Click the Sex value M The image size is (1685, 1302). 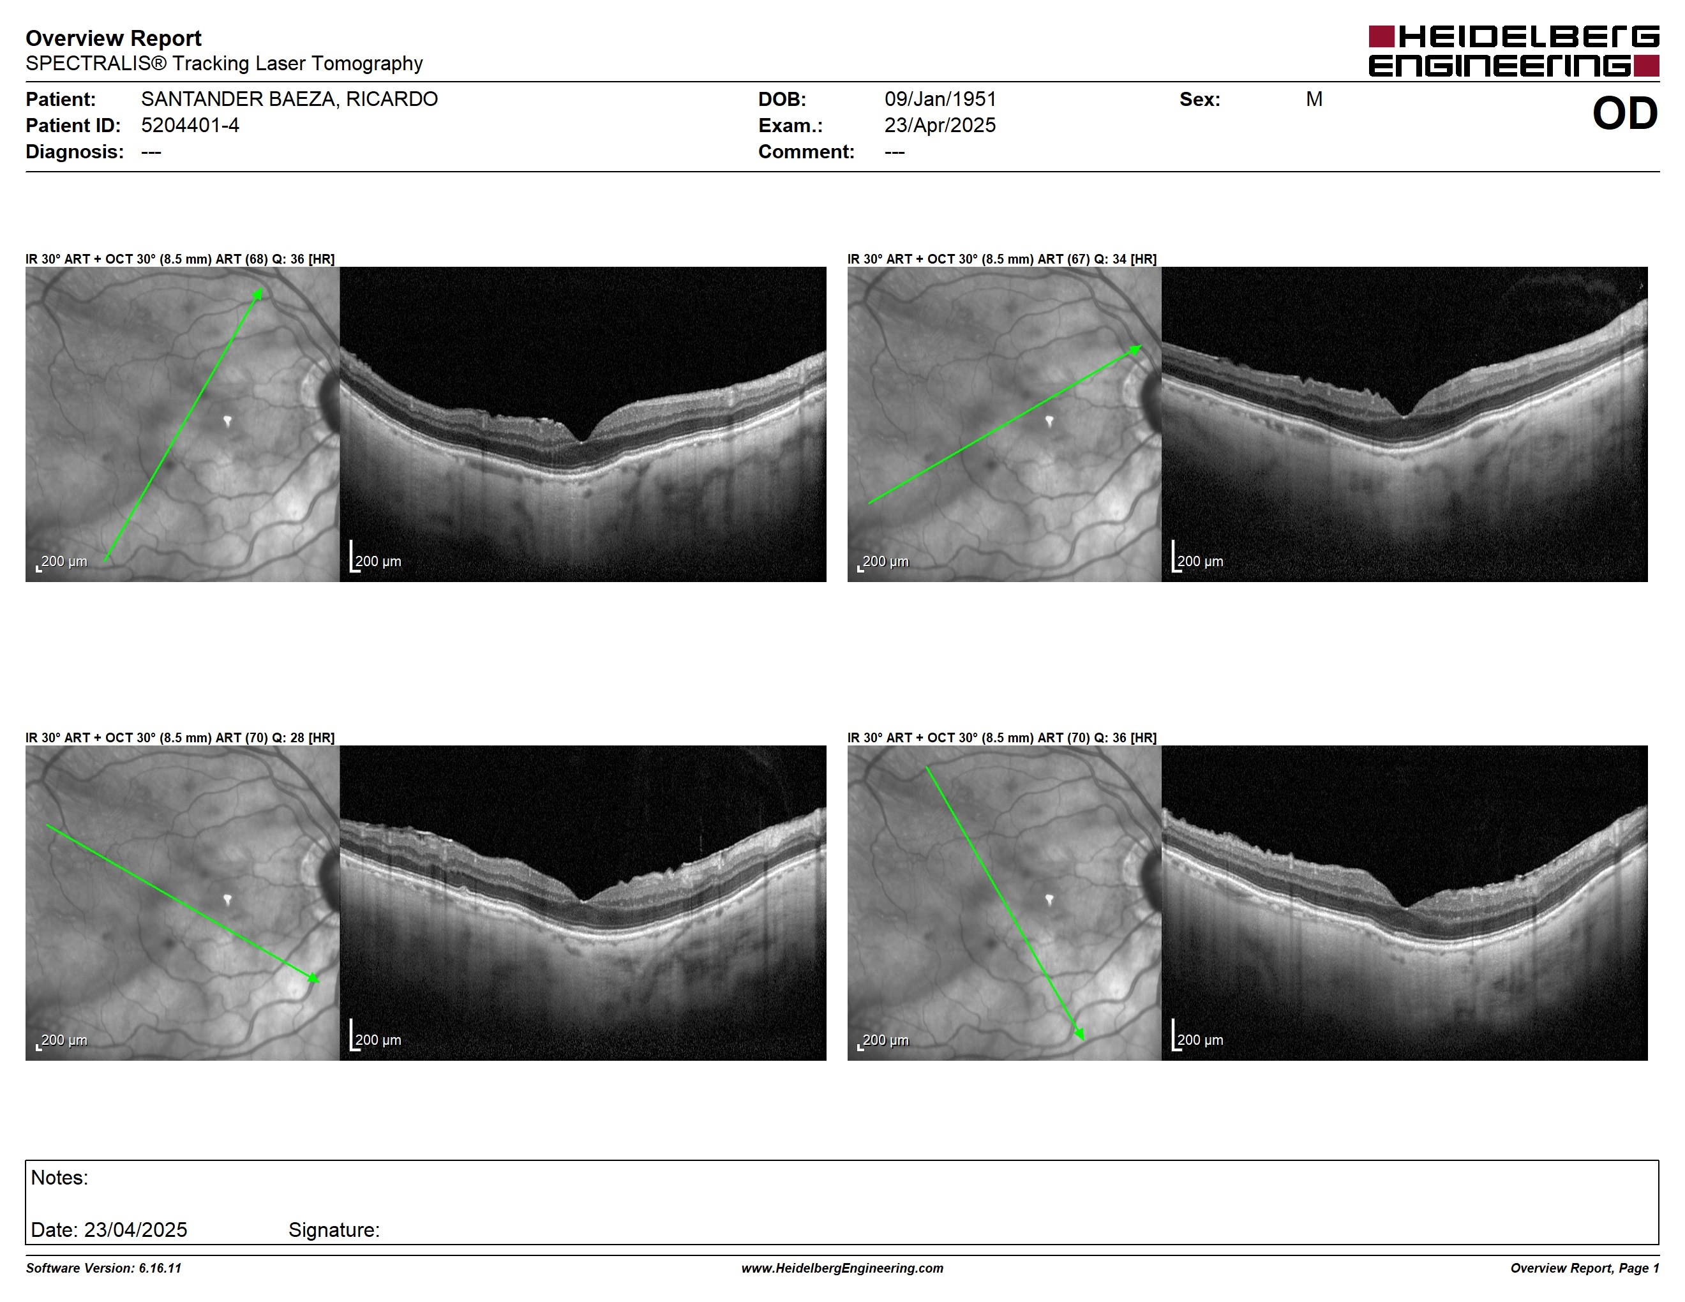(x=1314, y=99)
